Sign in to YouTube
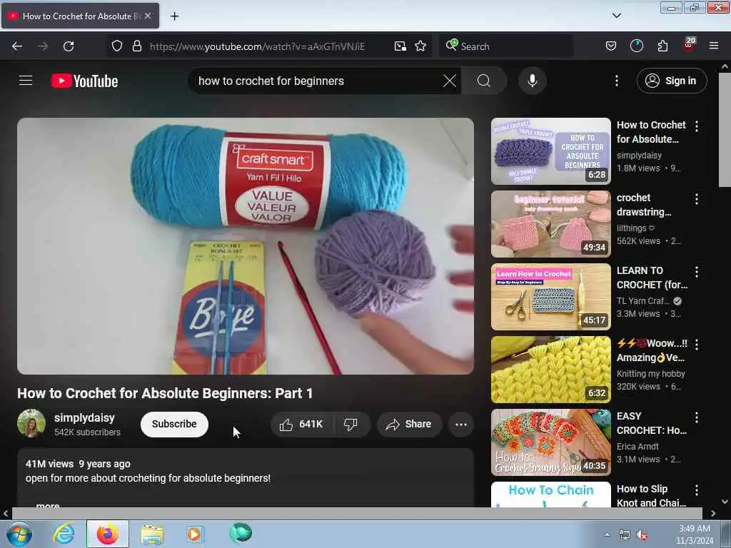The width and height of the screenshot is (731, 548). [x=671, y=81]
